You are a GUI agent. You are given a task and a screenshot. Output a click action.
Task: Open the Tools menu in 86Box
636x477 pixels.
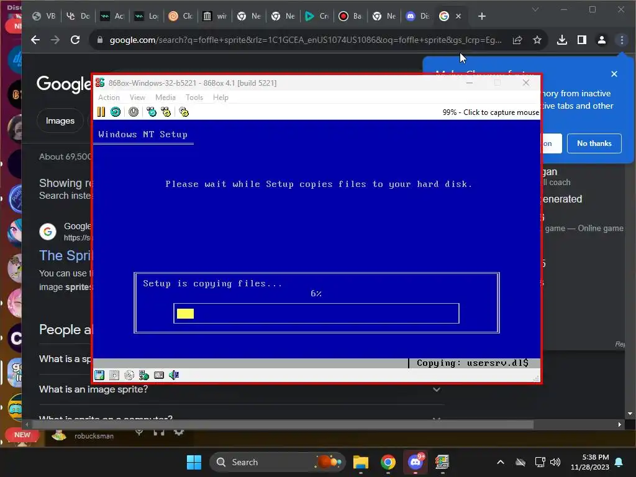pyautogui.click(x=194, y=98)
